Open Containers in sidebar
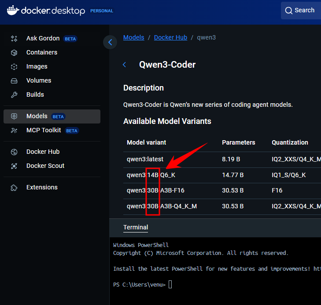Image resolution: width=321 pixels, height=305 pixels. pos(52,52)
